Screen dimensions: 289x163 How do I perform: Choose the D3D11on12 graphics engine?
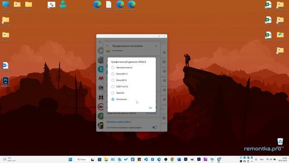tap(120, 86)
